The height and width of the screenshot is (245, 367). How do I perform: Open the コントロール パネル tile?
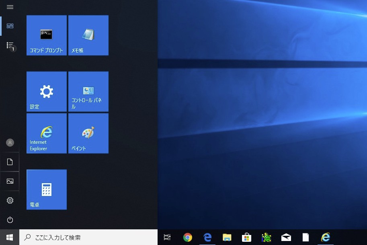[x=88, y=91]
